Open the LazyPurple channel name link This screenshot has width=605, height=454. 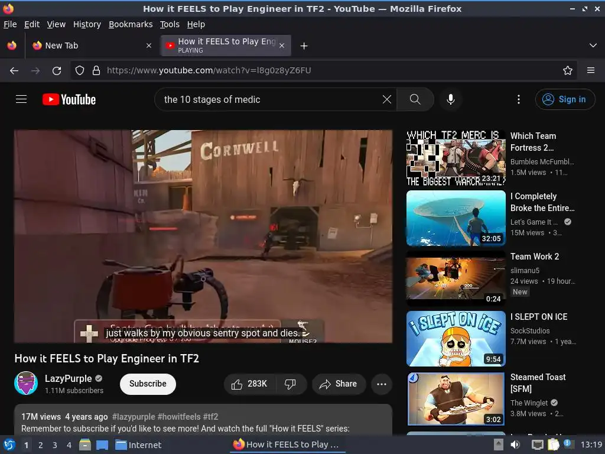(68, 378)
